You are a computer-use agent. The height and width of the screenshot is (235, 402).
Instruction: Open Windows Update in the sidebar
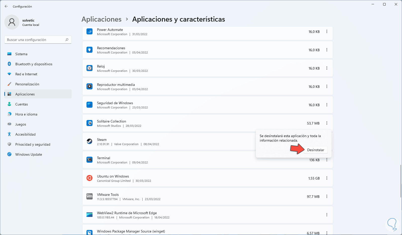coord(38,154)
